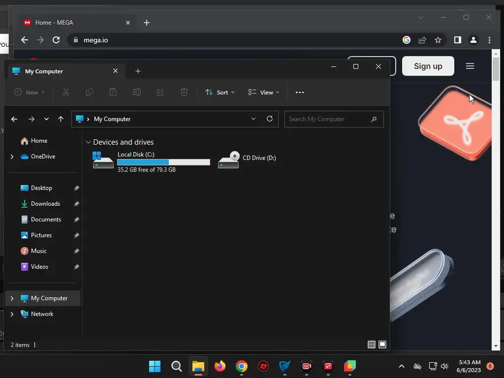Open Google Chrome from the taskbar
The height and width of the screenshot is (378, 504).
pyautogui.click(x=241, y=366)
